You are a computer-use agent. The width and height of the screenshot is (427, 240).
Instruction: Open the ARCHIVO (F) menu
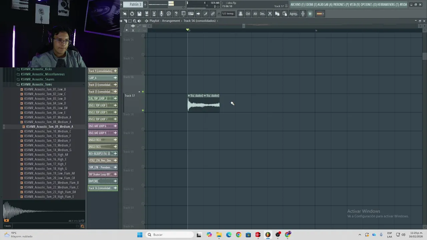(x=297, y=5)
